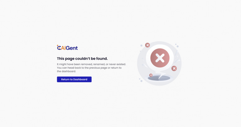Click the tiny X badge beside the dark hole
The width and height of the screenshot is (241, 127).
(x=151, y=75)
